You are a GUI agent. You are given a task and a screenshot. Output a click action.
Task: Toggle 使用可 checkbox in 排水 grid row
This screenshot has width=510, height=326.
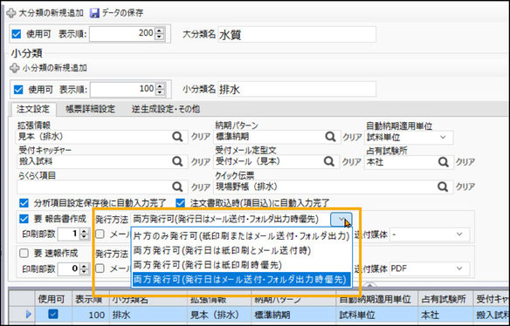coord(53,314)
